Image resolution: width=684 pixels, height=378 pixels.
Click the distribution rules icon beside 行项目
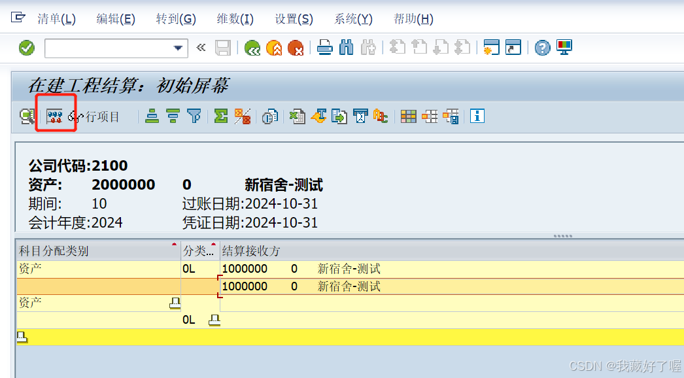click(54, 116)
